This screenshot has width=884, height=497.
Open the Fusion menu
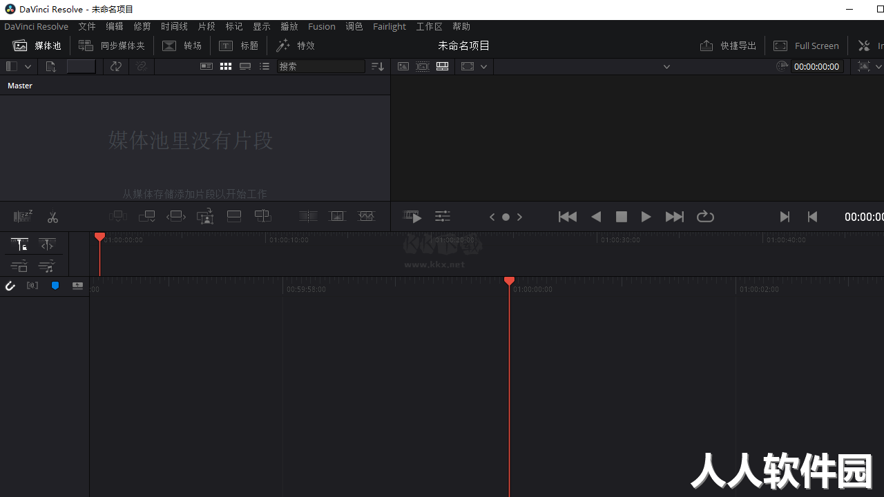[x=322, y=26]
